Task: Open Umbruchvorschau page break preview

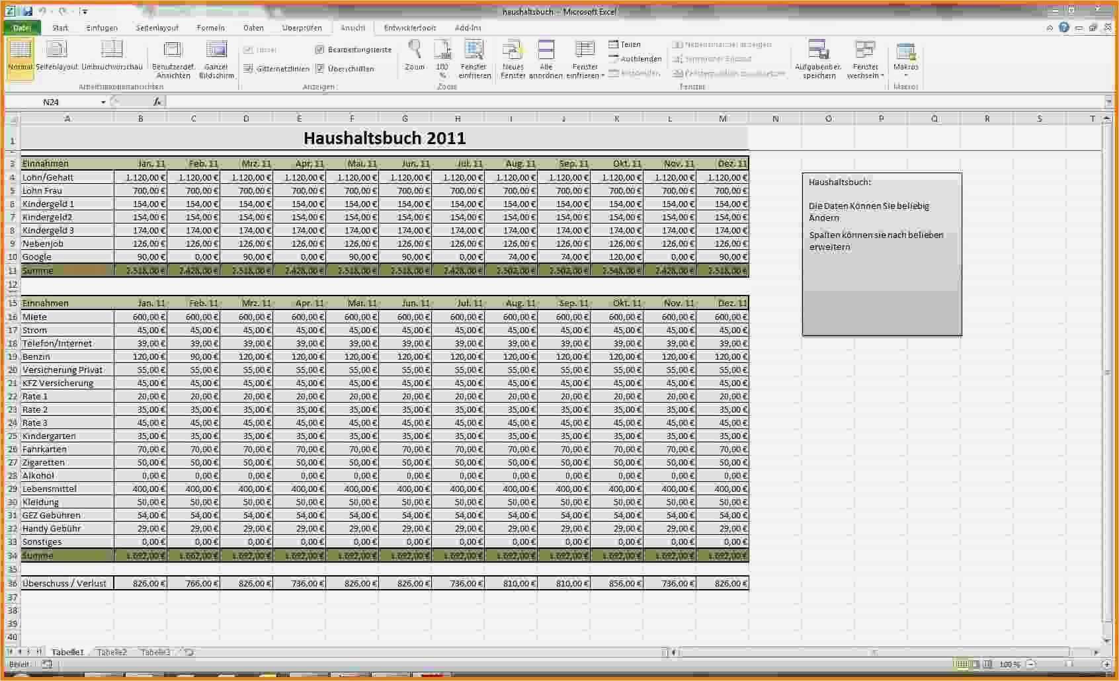Action: [112, 56]
